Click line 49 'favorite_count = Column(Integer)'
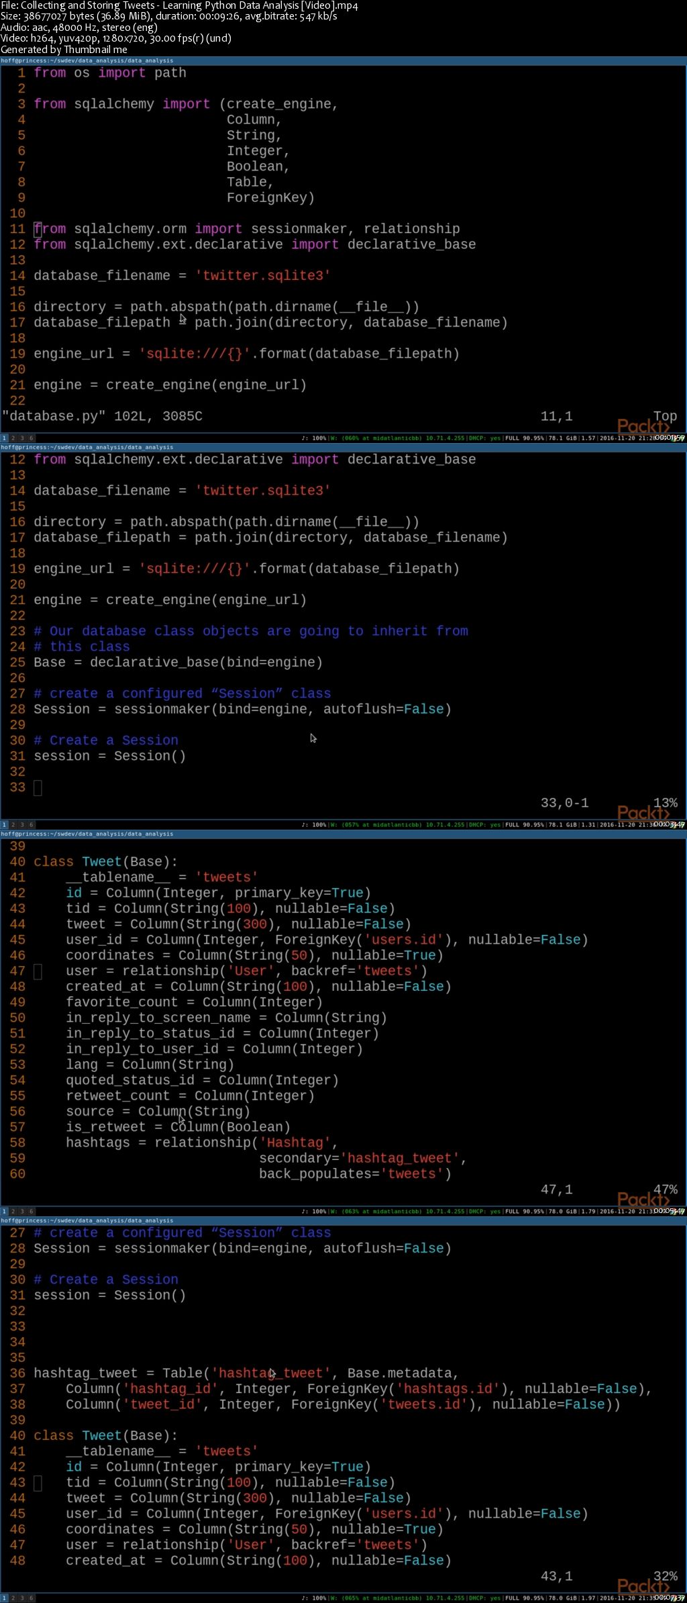This screenshot has height=1603, width=687. point(194,1002)
